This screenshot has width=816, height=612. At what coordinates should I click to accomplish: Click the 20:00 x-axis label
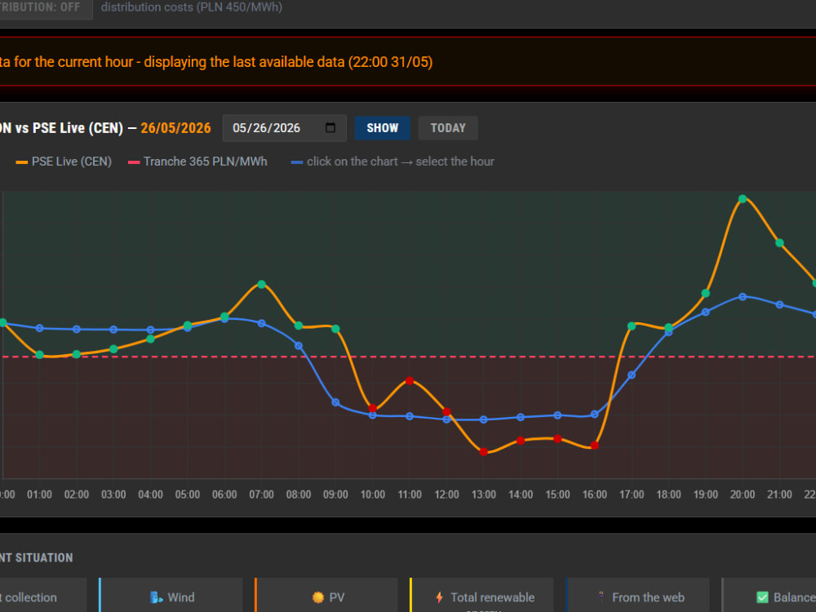pos(743,494)
